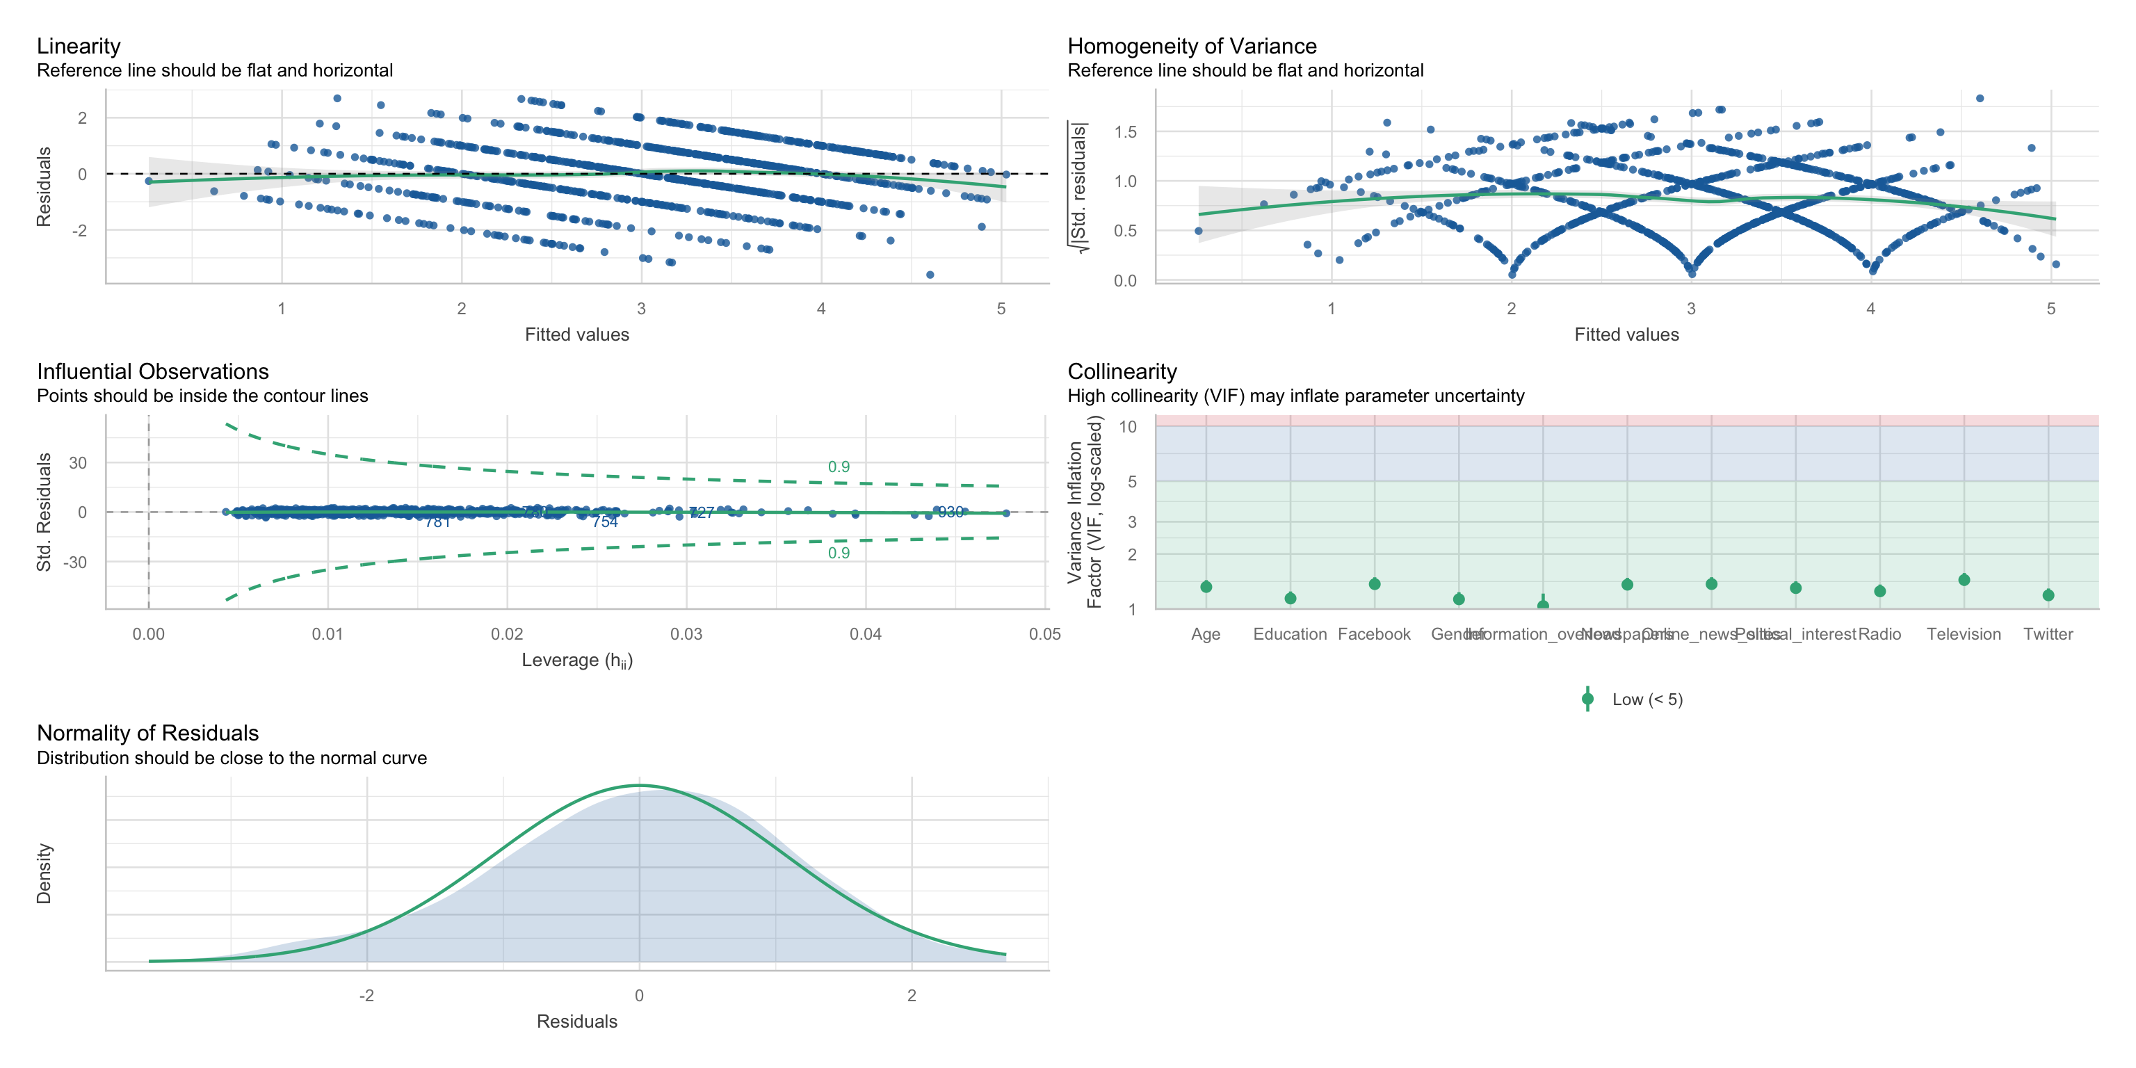Select the "Influential Observations" heading
Image resolution: width=2136 pixels, height=1068 pixels.
point(152,371)
